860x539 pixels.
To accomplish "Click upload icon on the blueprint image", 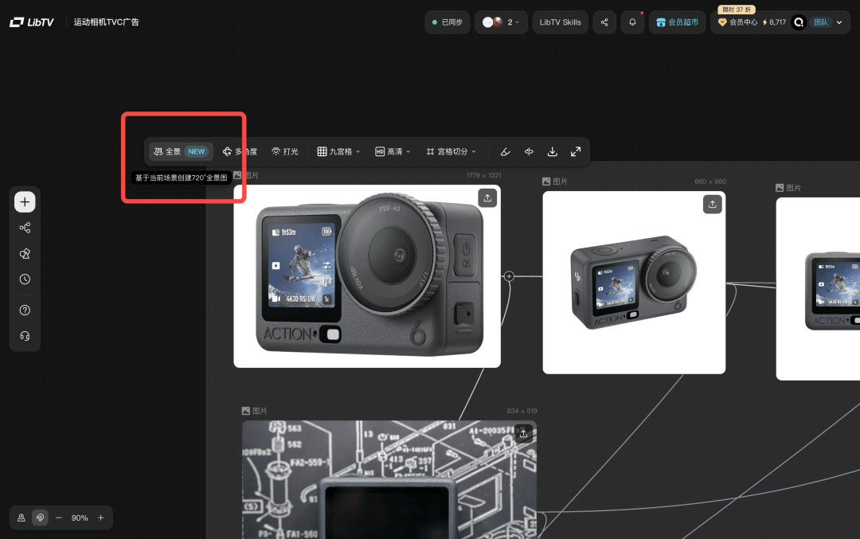I will pyautogui.click(x=523, y=433).
